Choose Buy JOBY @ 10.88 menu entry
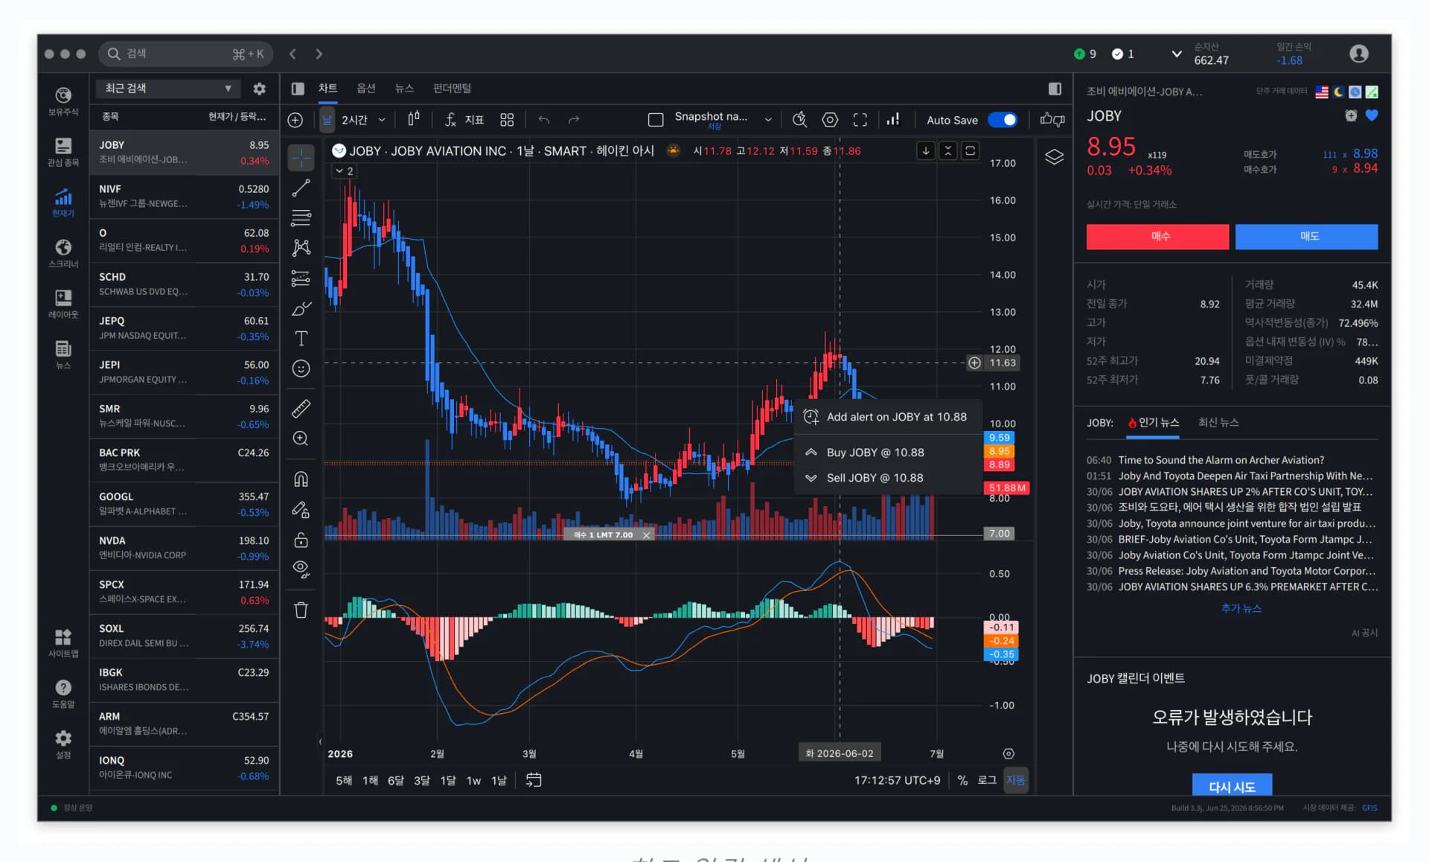This screenshot has height=862, width=1429. (888, 453)
